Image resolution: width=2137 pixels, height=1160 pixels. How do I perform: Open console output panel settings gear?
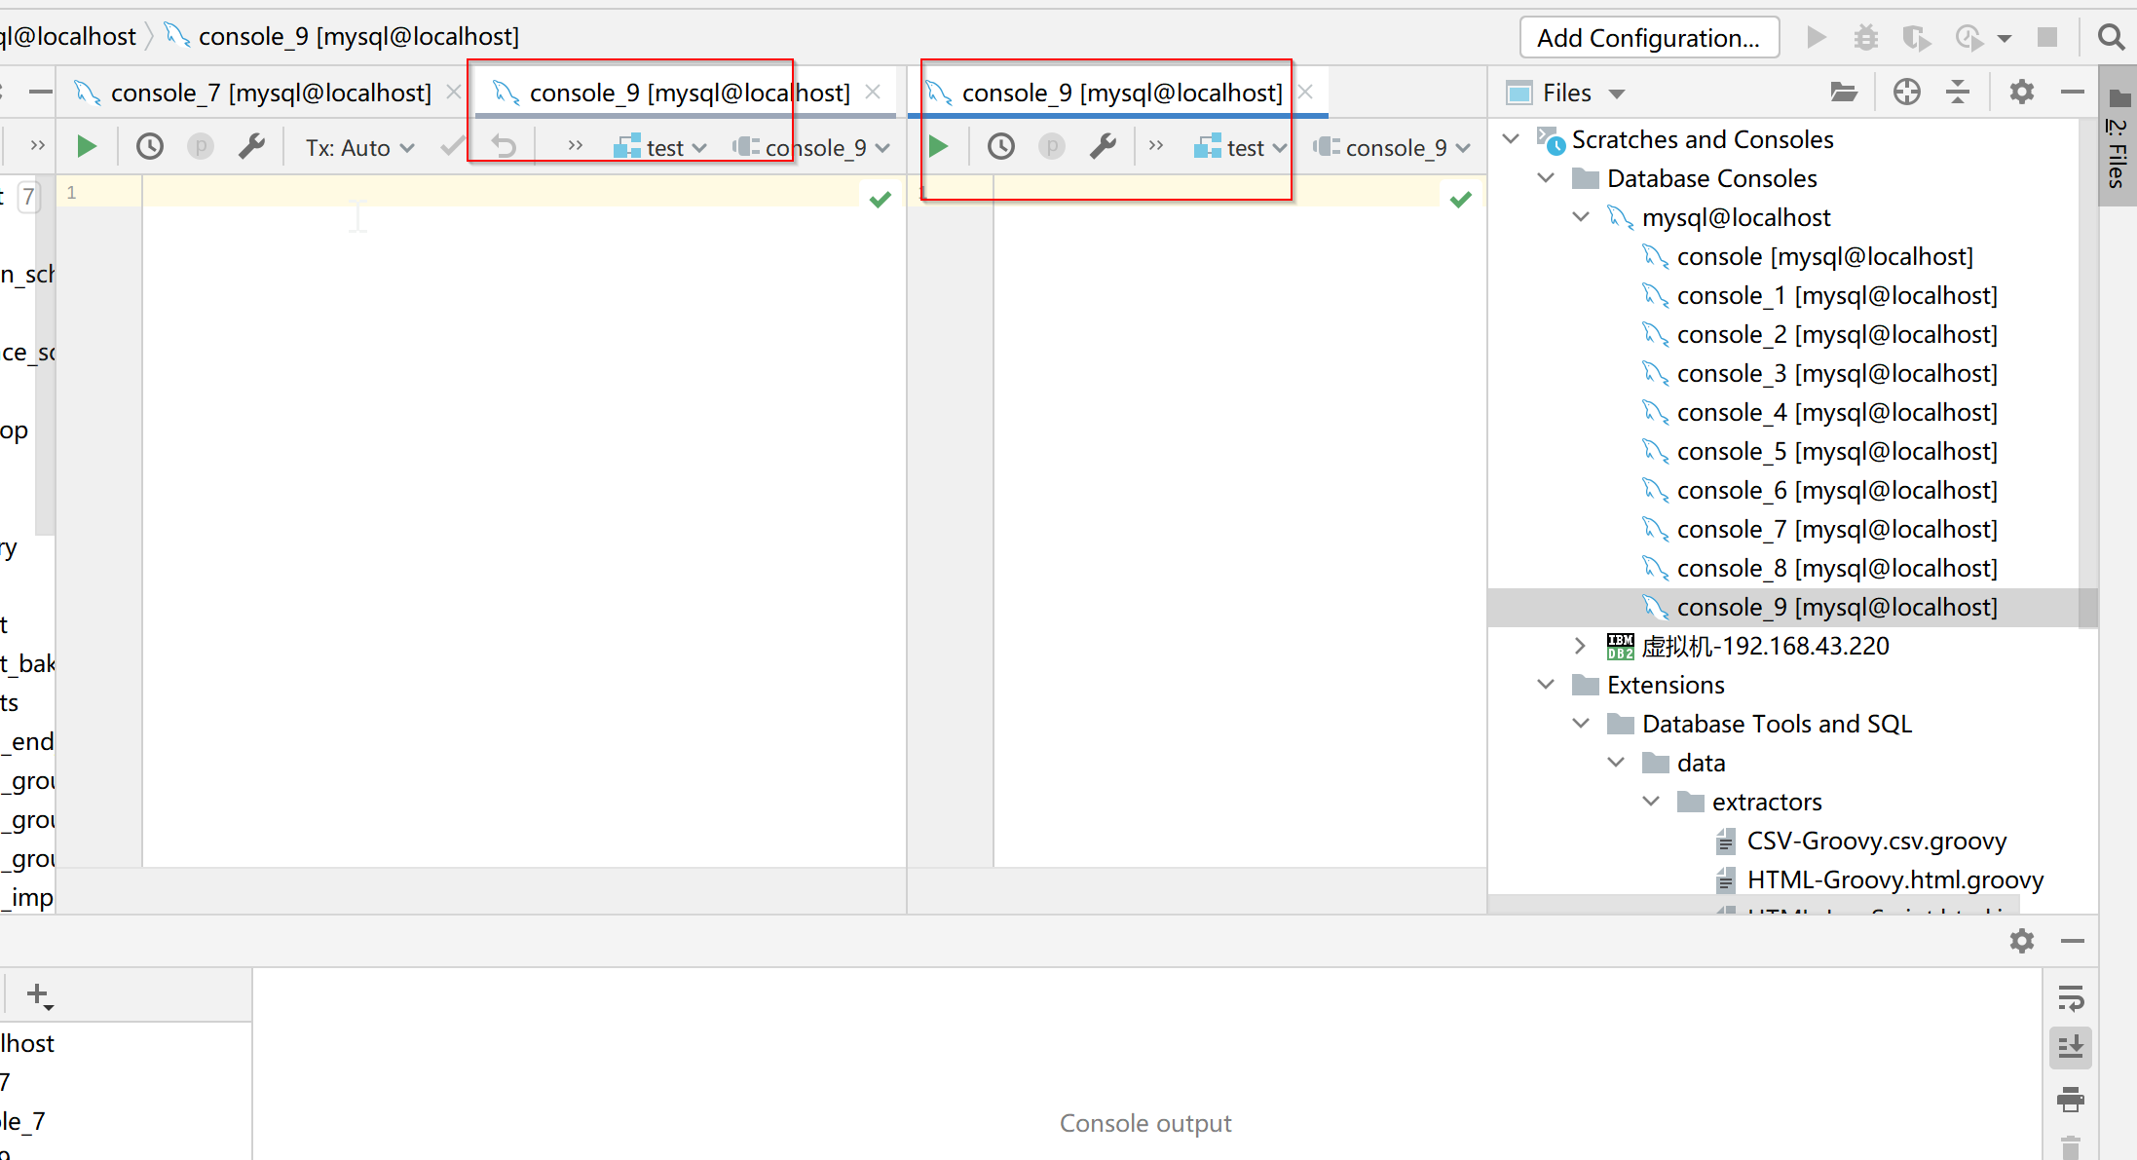click(x=2022, y=941)
